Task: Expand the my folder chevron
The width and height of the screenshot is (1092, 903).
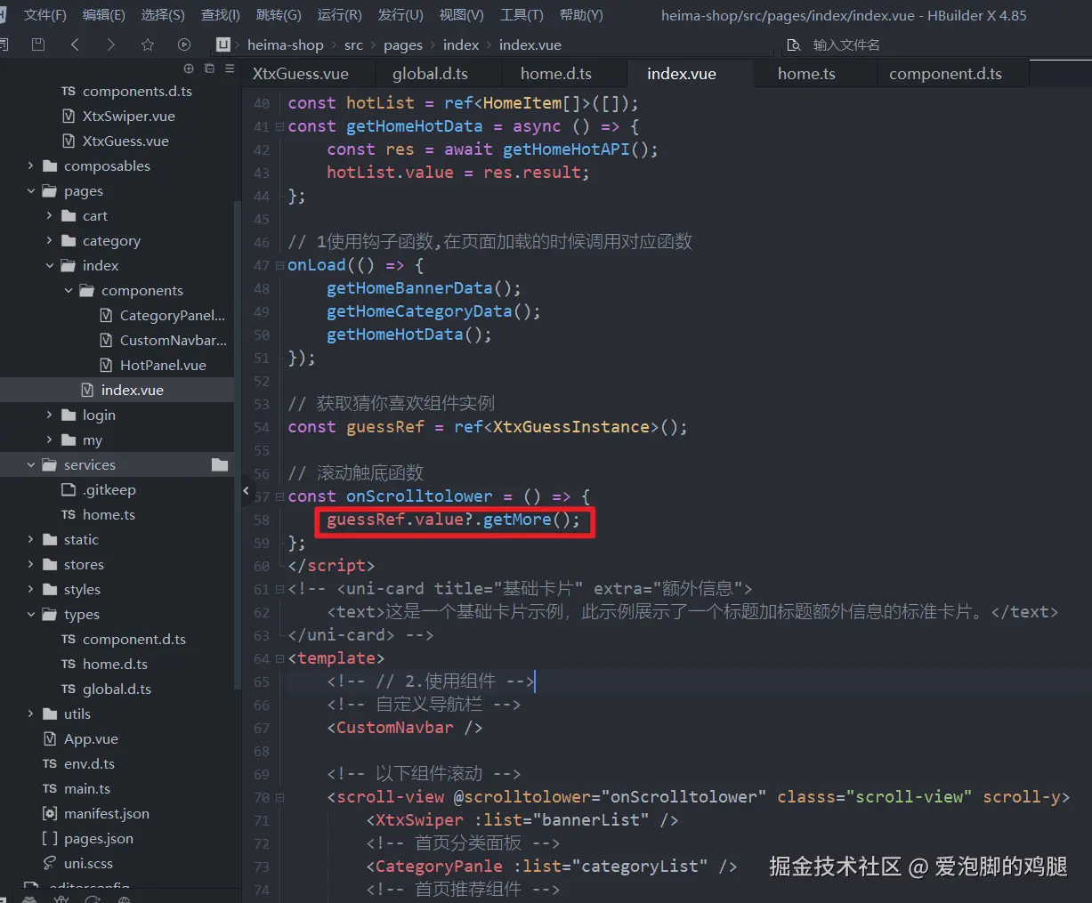Action: tap(50, 439)
